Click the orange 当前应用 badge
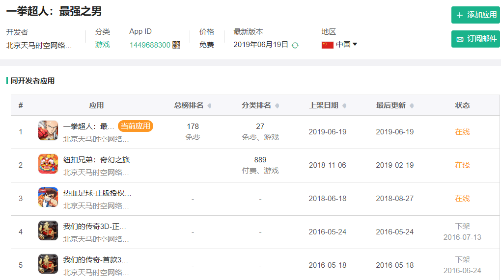Viewport: 501px width, 280px height. [x=136, y=127]
